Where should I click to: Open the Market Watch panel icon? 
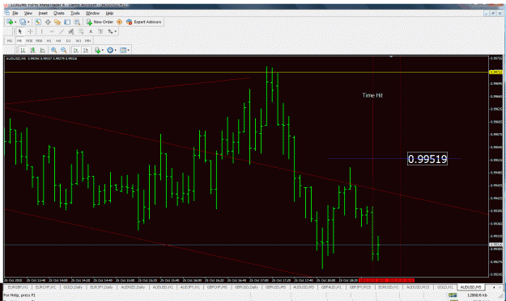(38, 22)
